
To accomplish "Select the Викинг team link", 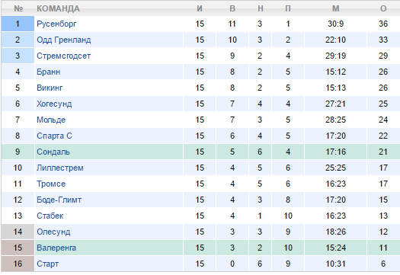I will coord(50,88).
